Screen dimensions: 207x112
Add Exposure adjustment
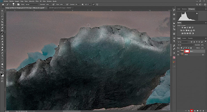click(190, 28)
